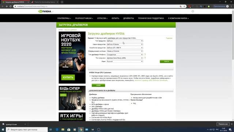Image resolution: width=234 pixels, height=132 pixels.
Task: Click КУПИТЬ on the БУДЬ СУПЕР banner
Action: click(63, 95)
